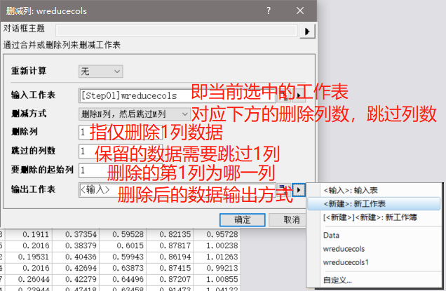
Task: Choose 自定义... custom menu entry
Action: 374,280
